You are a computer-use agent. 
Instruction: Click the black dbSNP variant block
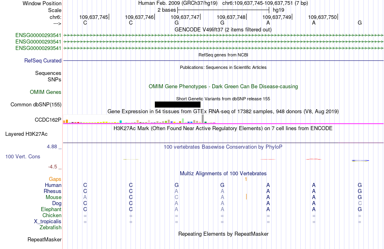(177, 104)
